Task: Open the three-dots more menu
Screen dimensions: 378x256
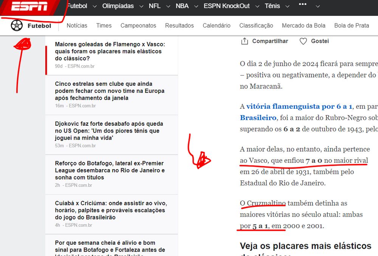Action: coord(302,4)
